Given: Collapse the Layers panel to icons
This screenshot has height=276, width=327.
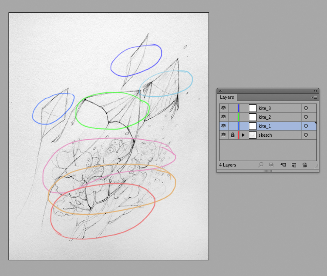Looking at the screenshot, I should [315, 91].
